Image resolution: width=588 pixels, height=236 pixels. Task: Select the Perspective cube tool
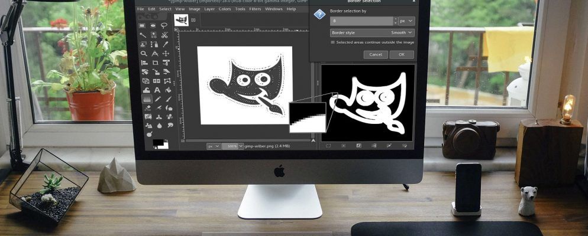click(x=145, y=81)
